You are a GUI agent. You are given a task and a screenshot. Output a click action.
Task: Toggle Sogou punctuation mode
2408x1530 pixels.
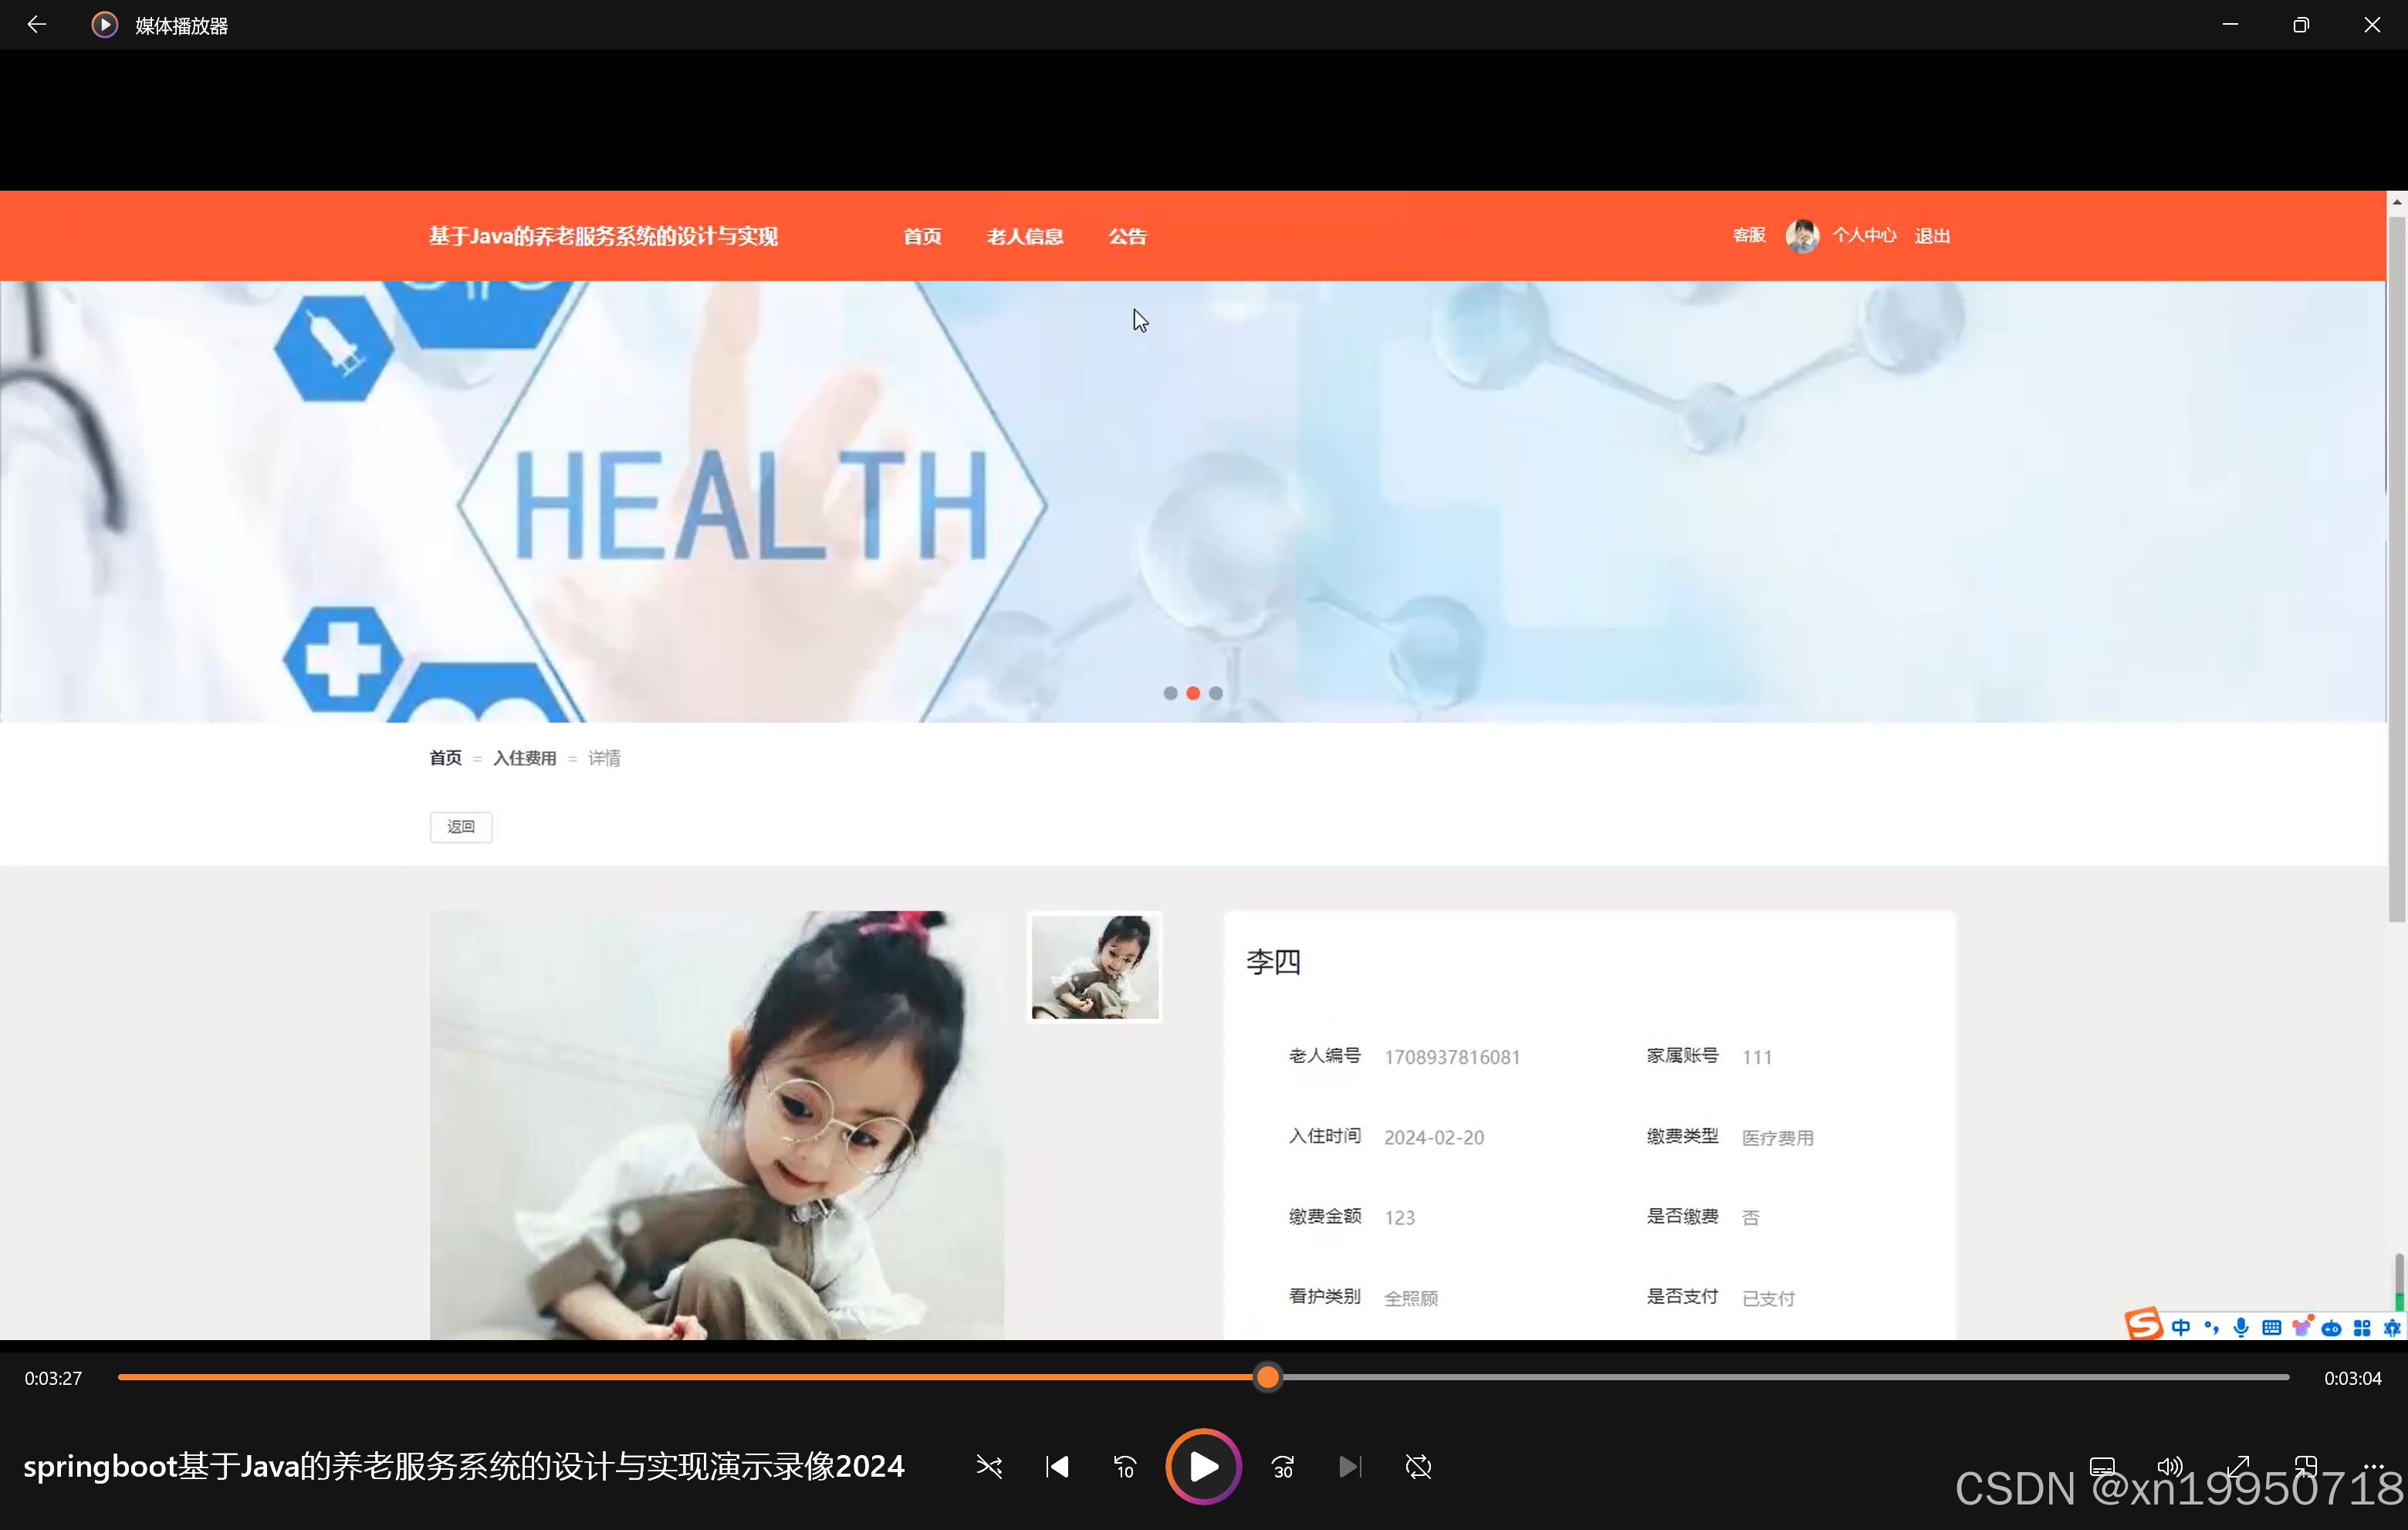(x=2211, y=1327)
